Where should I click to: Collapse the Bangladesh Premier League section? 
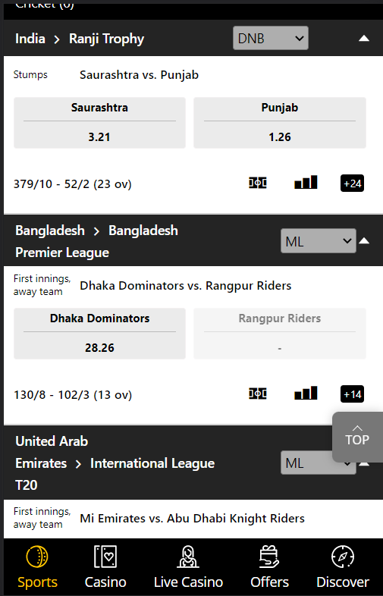point(364,240)
